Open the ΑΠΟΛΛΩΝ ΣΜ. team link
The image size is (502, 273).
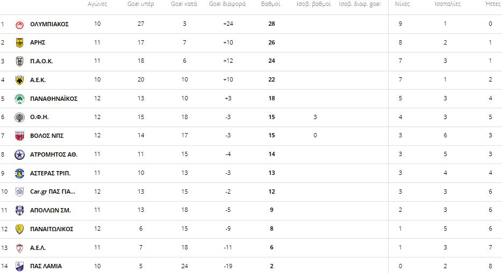tap(51, 210)
